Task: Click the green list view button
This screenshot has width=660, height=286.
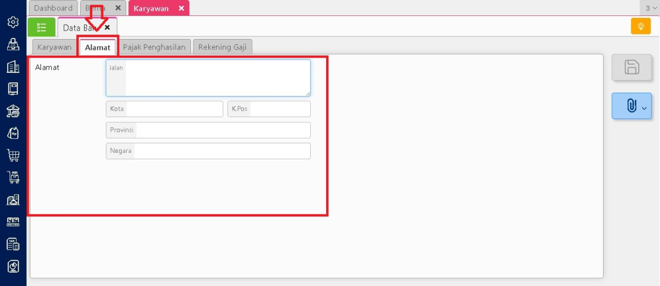Action: (x=42, y=27)
